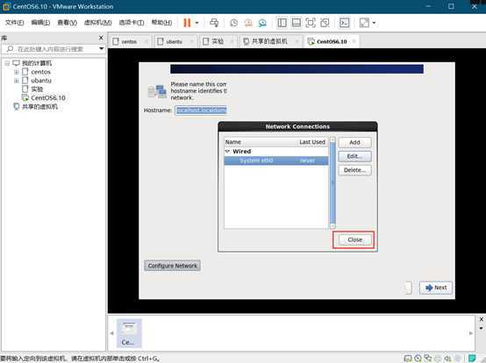Image resolution: width=486 pixels, height=363 pixels.
Task: Click the Last Used column header
Action: [x=312, y=142]
